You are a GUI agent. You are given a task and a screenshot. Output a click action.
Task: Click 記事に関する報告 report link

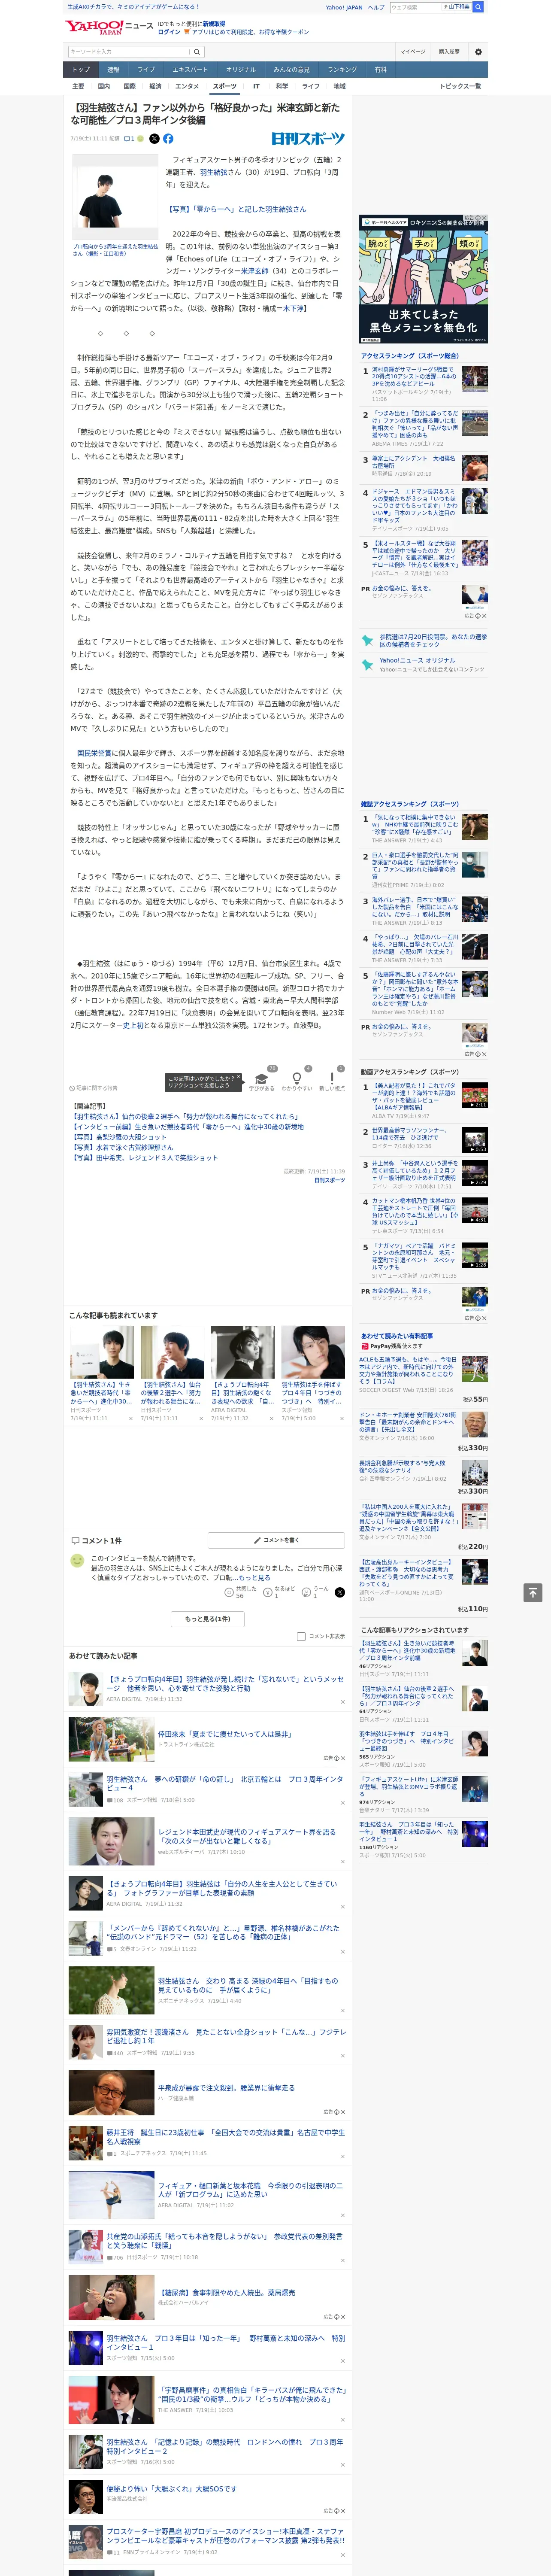click(x=94, y=1088)
